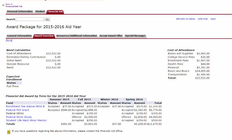Viewport: 232px width, 140px height.
Task: View the Special Messages tab
Action: [135, 36]
